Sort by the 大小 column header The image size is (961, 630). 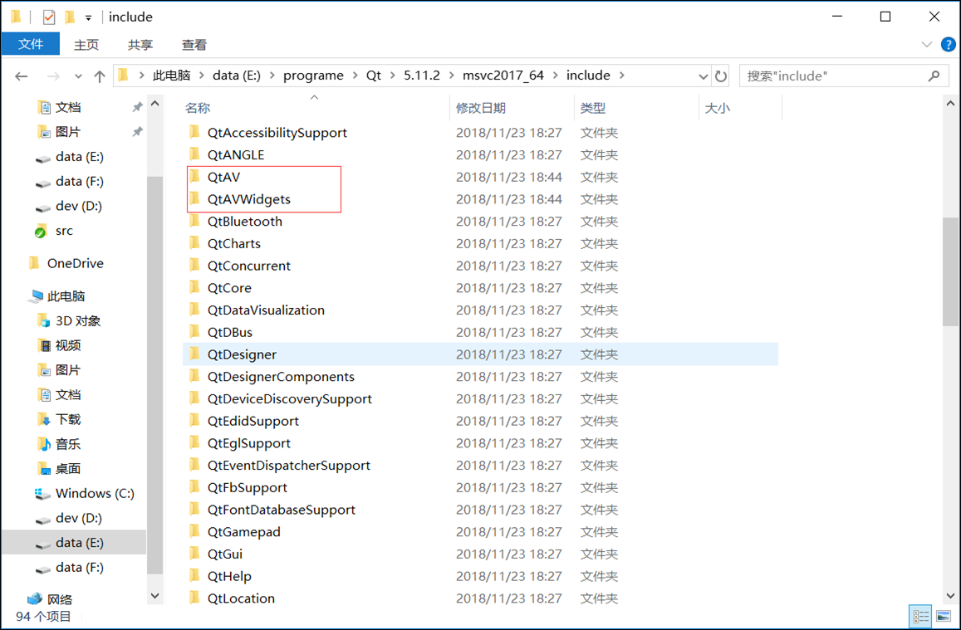(x=717, y=108)
